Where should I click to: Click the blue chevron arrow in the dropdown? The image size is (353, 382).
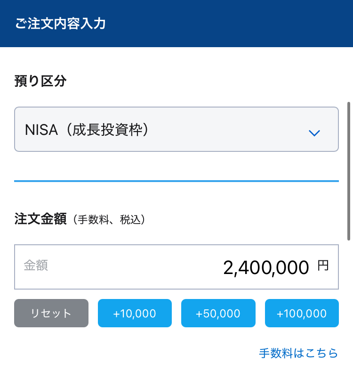314,133
